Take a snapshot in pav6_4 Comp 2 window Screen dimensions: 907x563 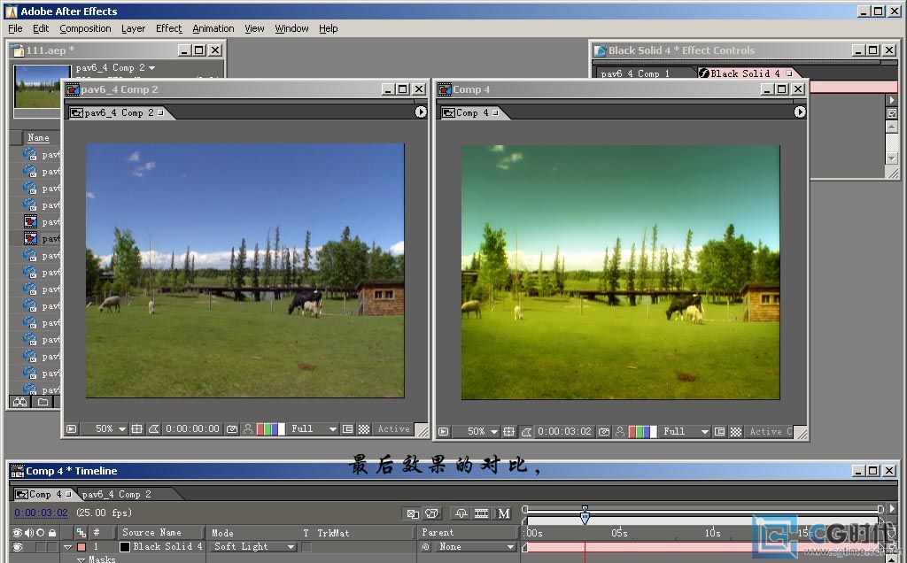pos(232,429)
